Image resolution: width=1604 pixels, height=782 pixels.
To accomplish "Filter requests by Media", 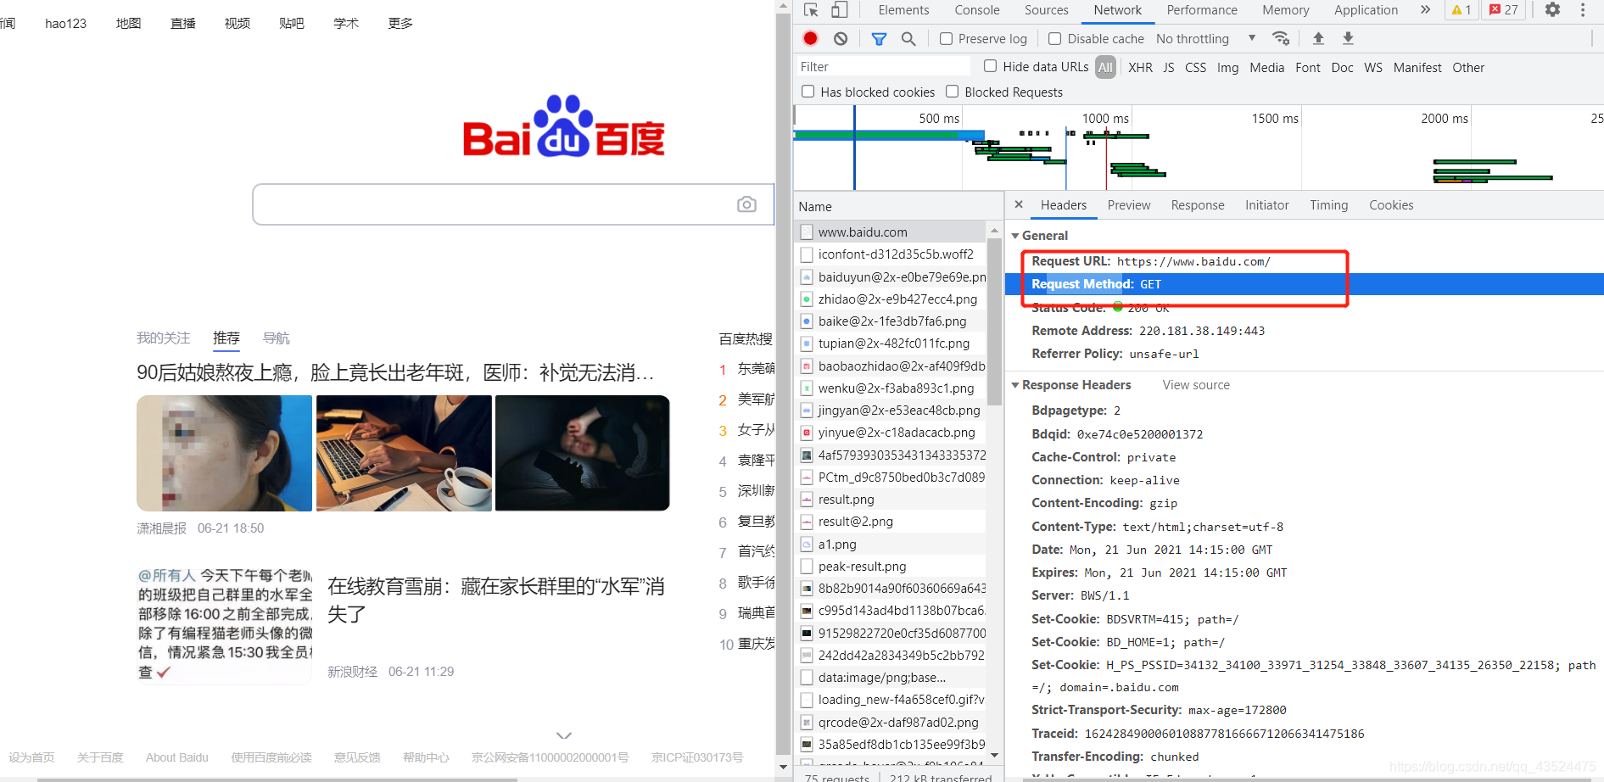I will click(x=1267, y=67).
